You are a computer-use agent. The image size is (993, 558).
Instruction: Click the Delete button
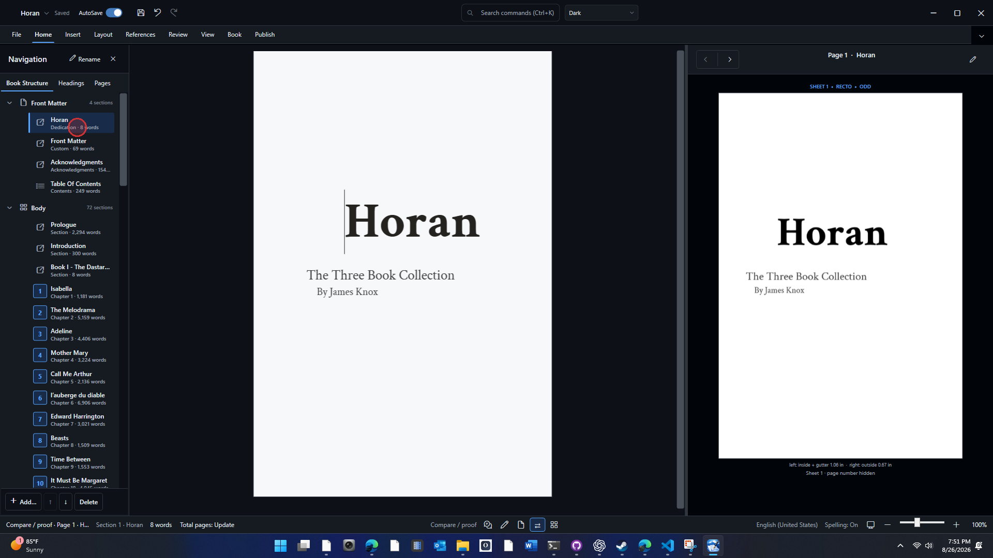(88, 502)
